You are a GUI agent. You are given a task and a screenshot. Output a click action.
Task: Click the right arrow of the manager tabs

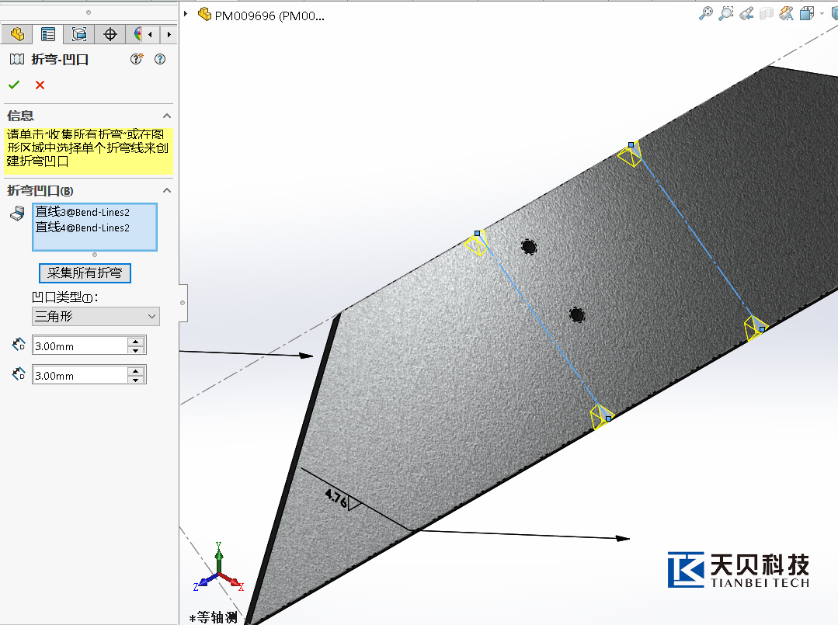(x=169, y=35)
